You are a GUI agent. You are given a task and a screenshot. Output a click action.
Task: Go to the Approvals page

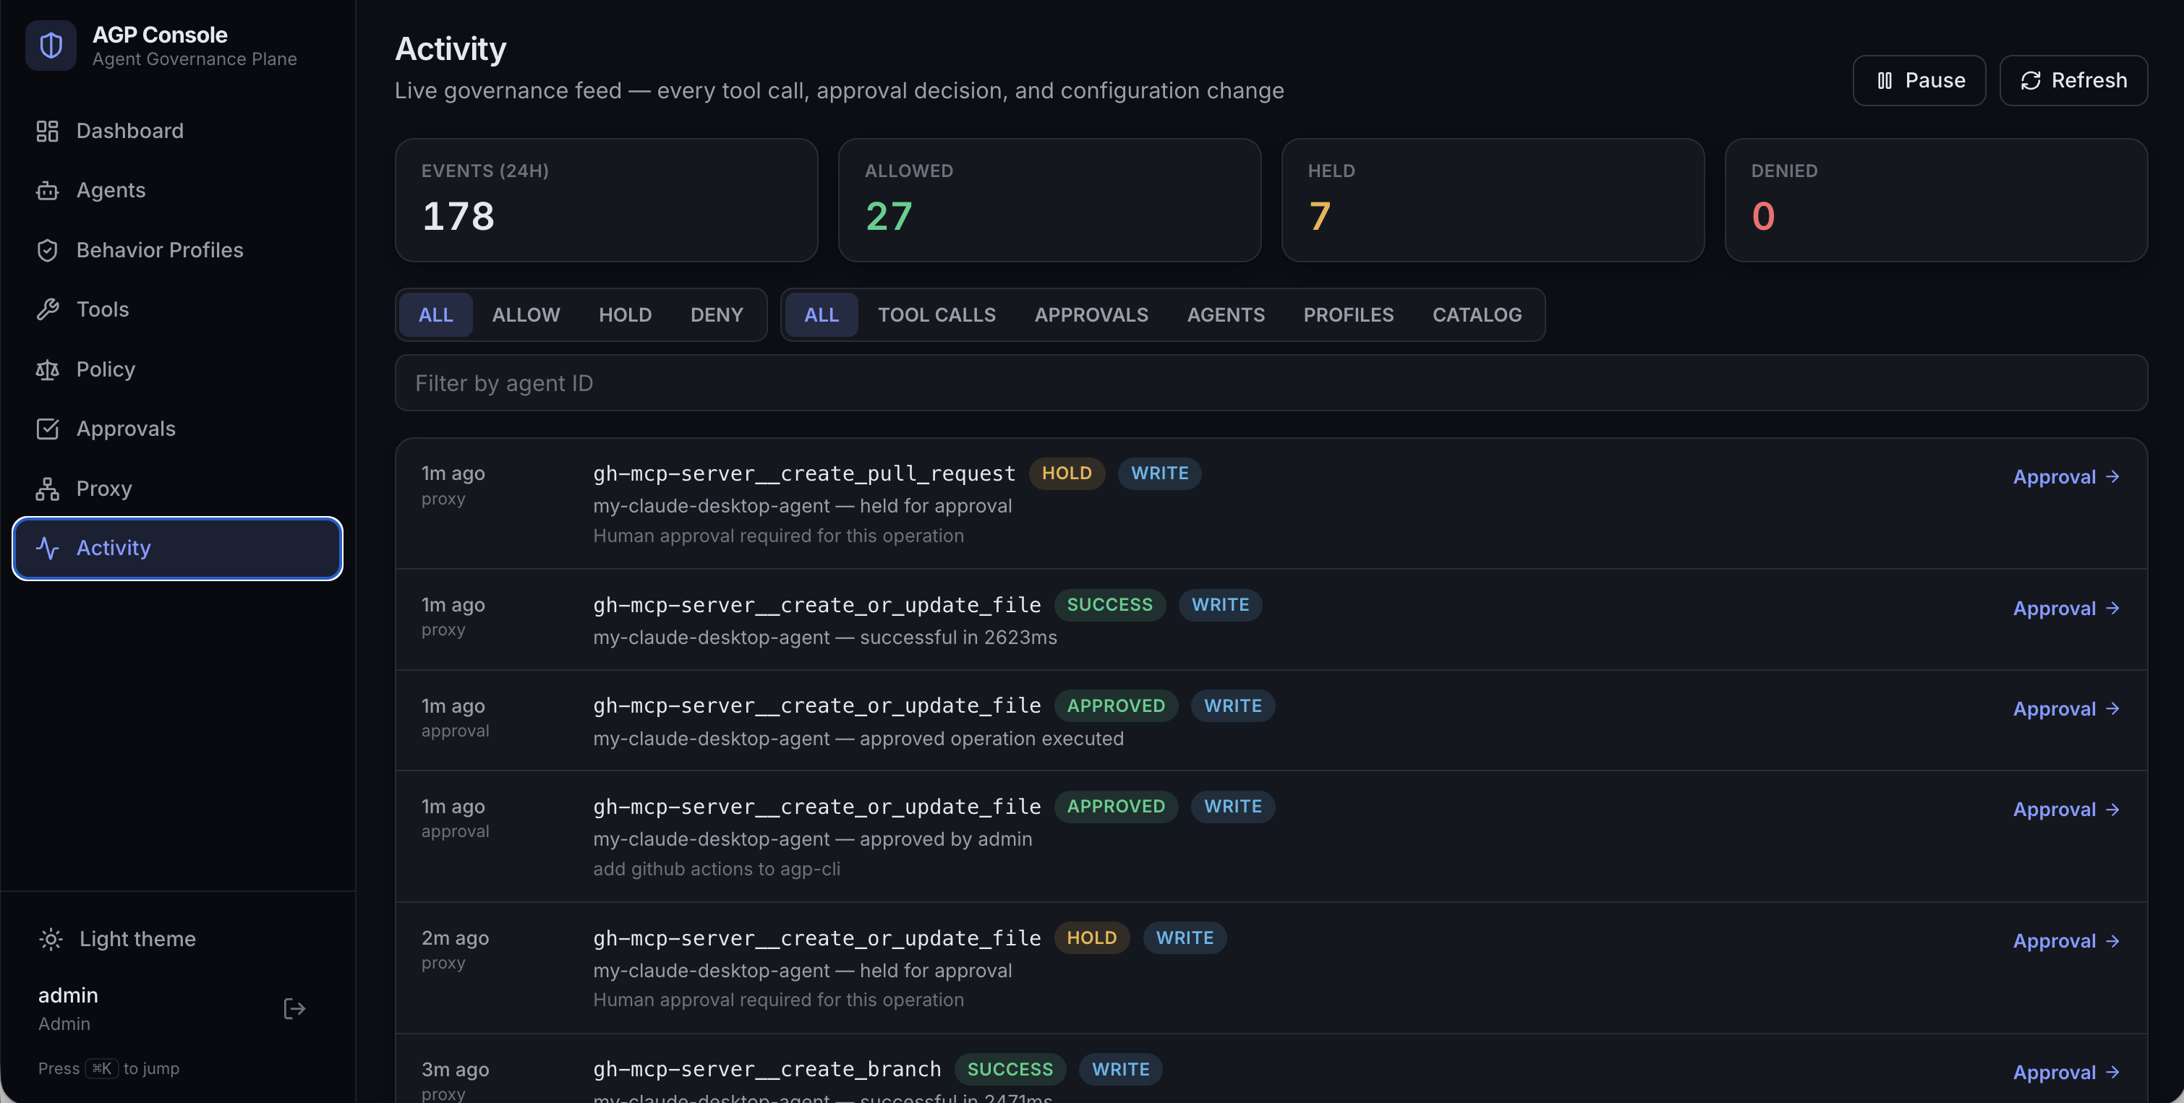pos(177,429)
